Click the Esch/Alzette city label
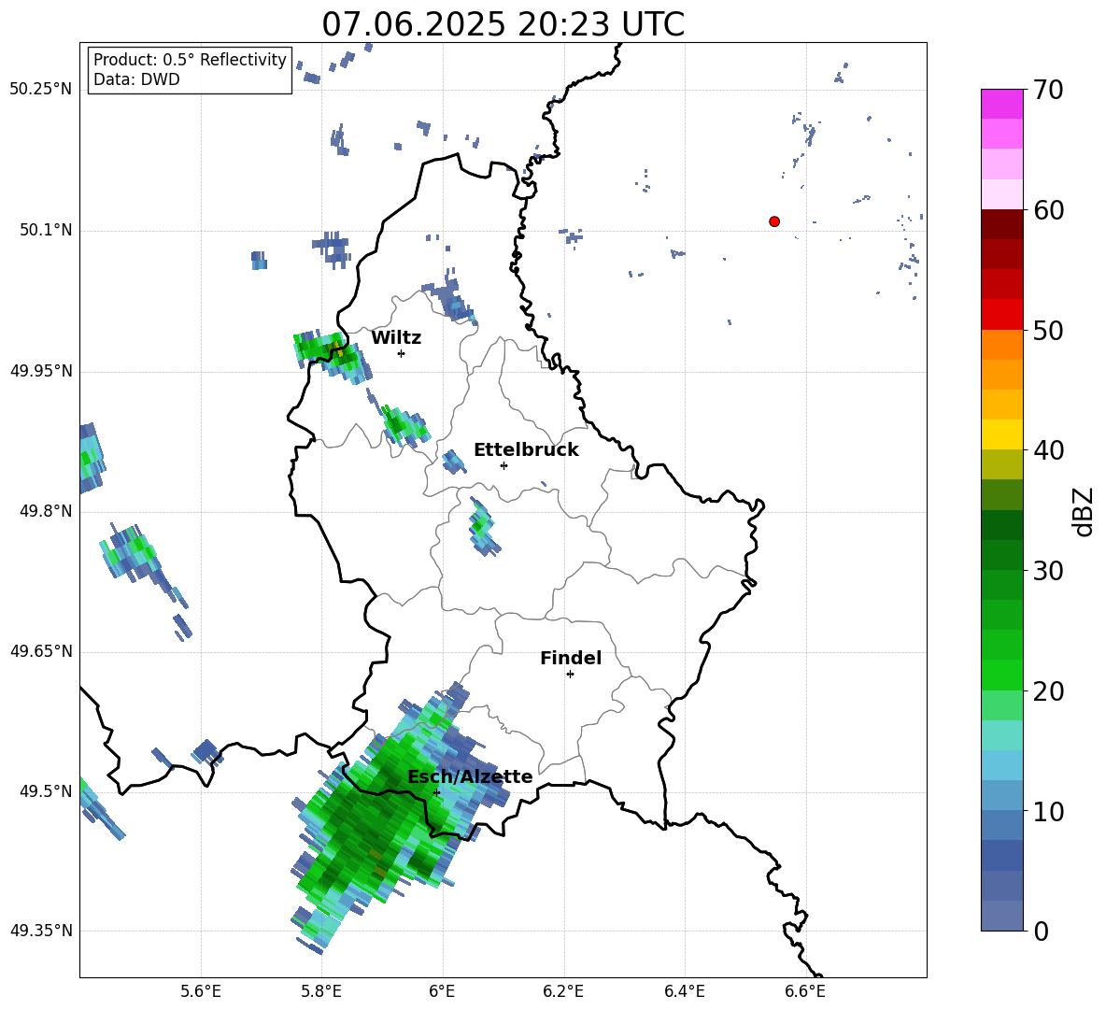 tap(470, 776)
